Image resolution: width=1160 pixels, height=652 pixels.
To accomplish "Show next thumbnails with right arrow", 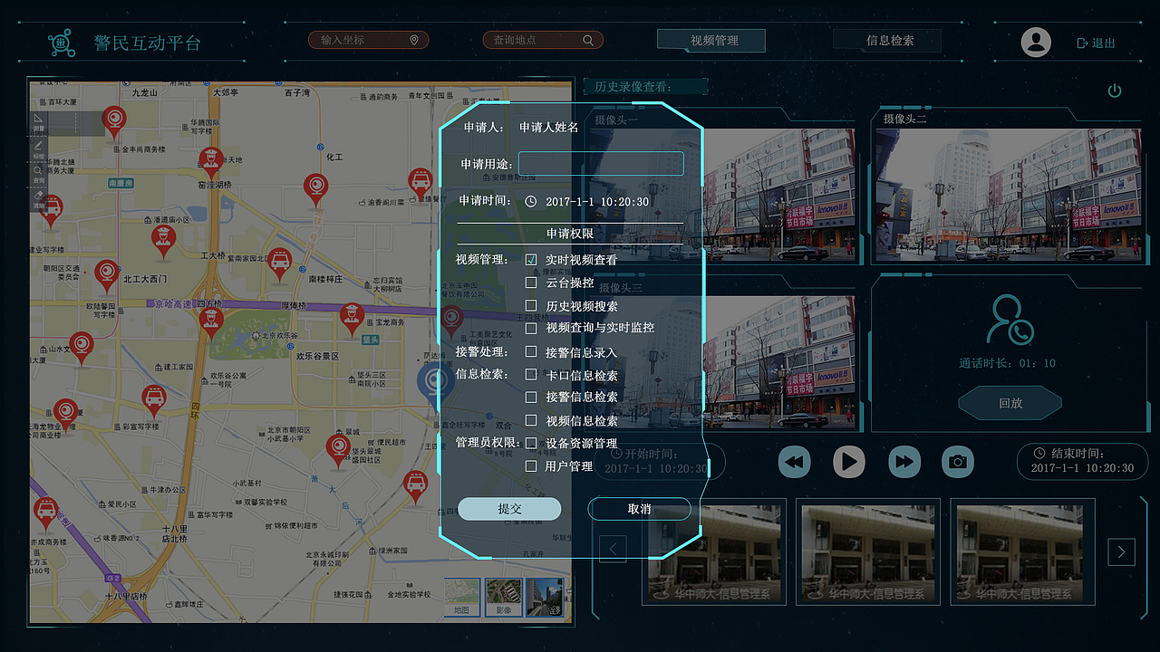I will (x=1122, y=551).
